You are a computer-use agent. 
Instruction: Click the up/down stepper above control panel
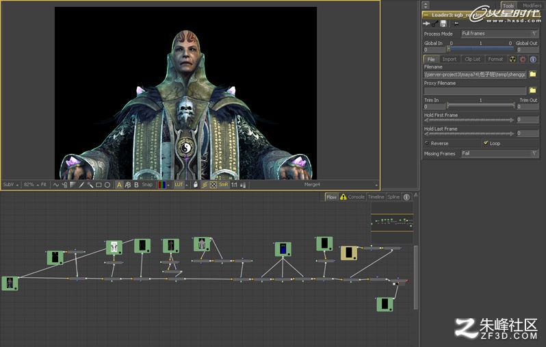426,5
